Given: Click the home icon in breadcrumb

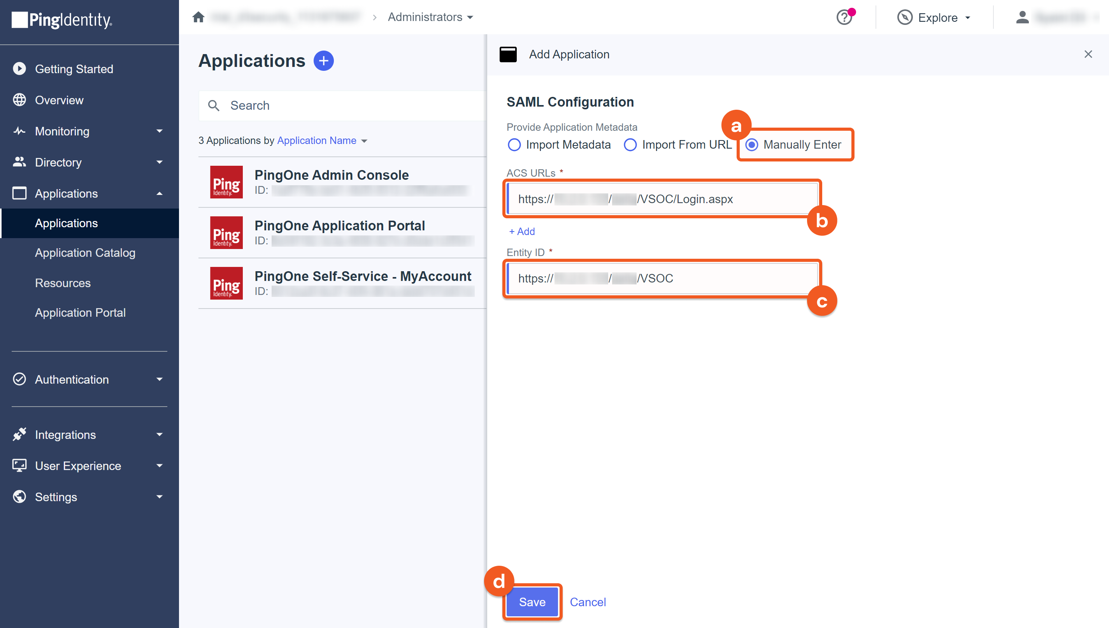Looking at the screenshot, I should click(198, 17).
